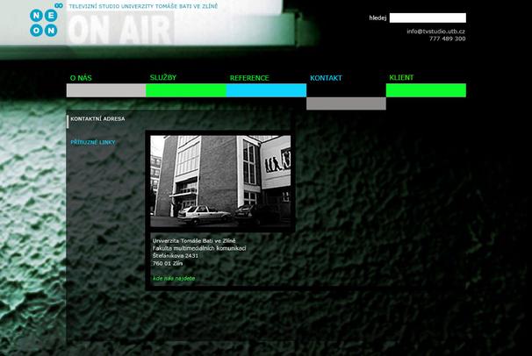Open the SLUŽBY menu item
The image size is (532, 356).
163,77
